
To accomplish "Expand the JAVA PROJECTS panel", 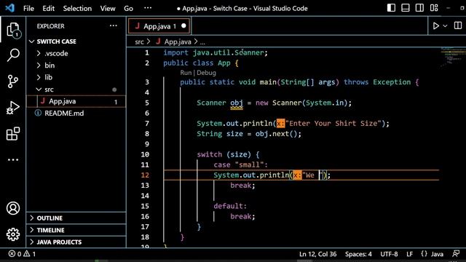I will [x=59, y=242].
